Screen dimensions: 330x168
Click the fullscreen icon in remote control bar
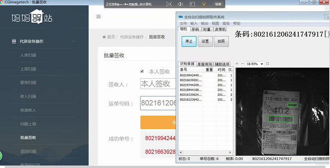pyautogui.click(x=169, y=4)
